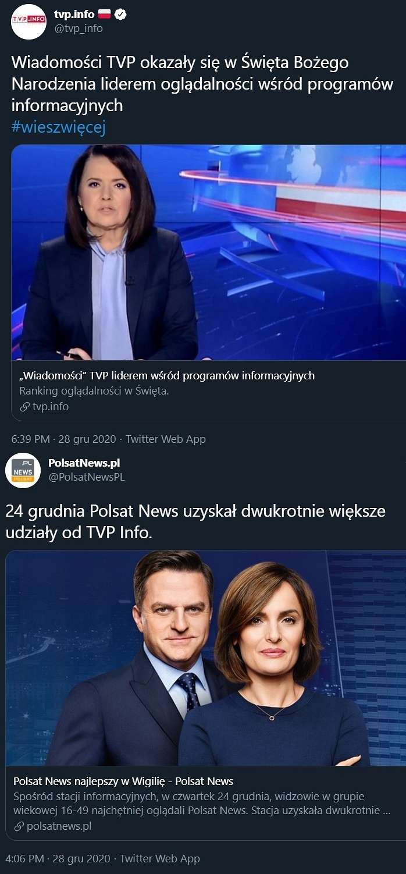Open the "Wiadomości" TVP liderem article title
406x874 pixels.
167,375
